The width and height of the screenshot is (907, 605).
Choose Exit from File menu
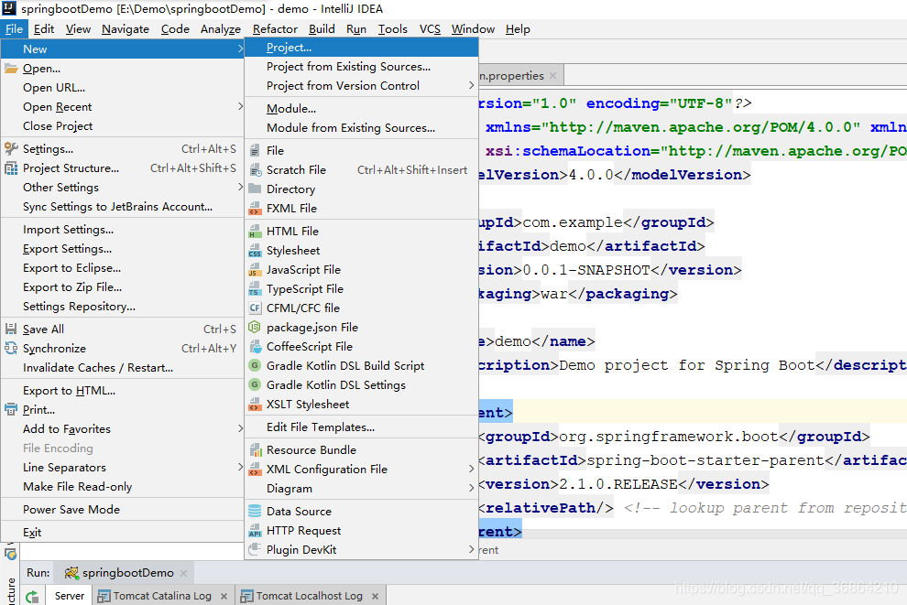(122, 532)
